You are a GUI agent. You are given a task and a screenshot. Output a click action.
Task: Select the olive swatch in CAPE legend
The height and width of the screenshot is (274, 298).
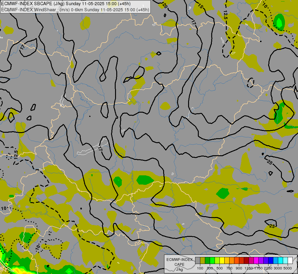coord(203,260)
